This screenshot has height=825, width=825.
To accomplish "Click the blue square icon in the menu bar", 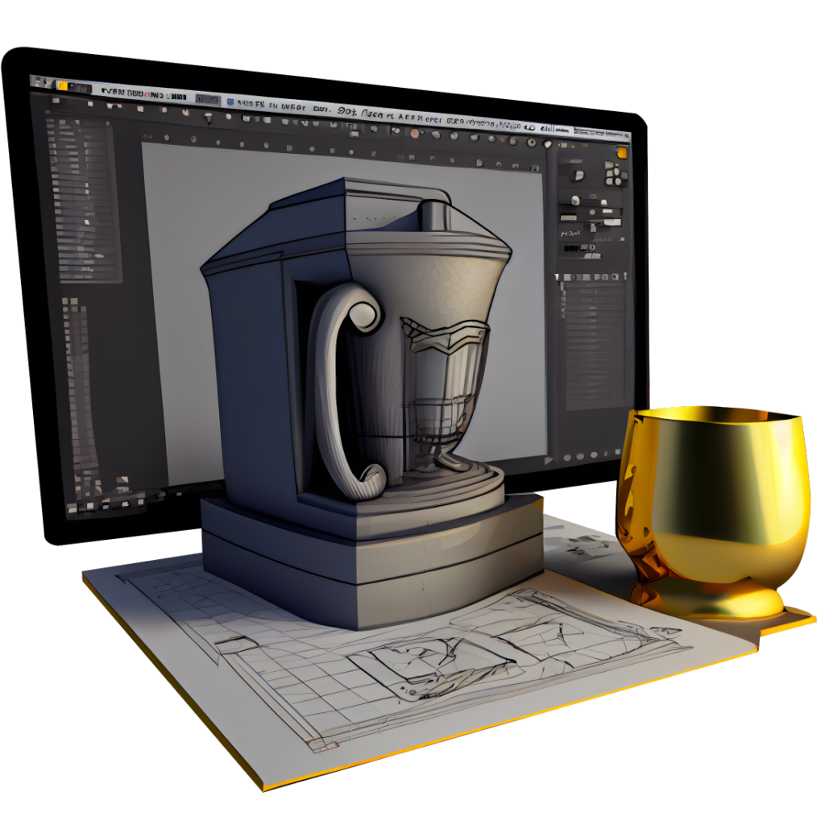I will click(230, 102).
